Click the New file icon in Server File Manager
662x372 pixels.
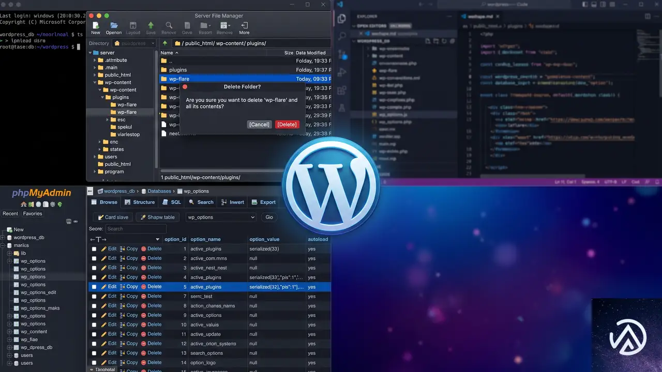point(96,25)
